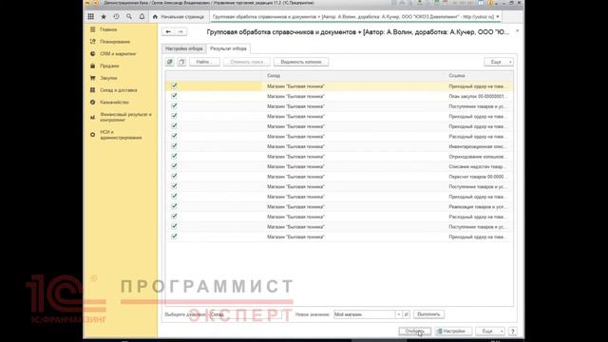
Task: Select the План закупок 00-0000001 cell
Action: click(x=479, y=96)
